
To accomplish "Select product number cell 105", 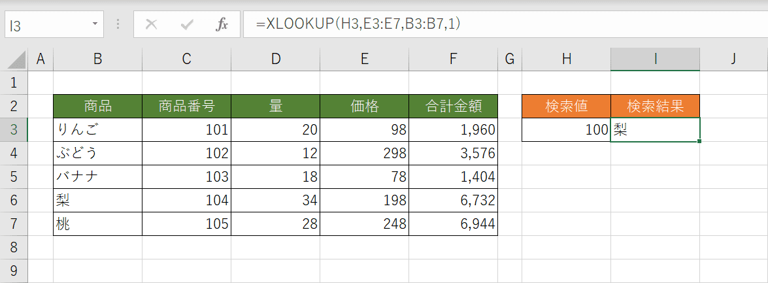I will click(x=187, y=224).
